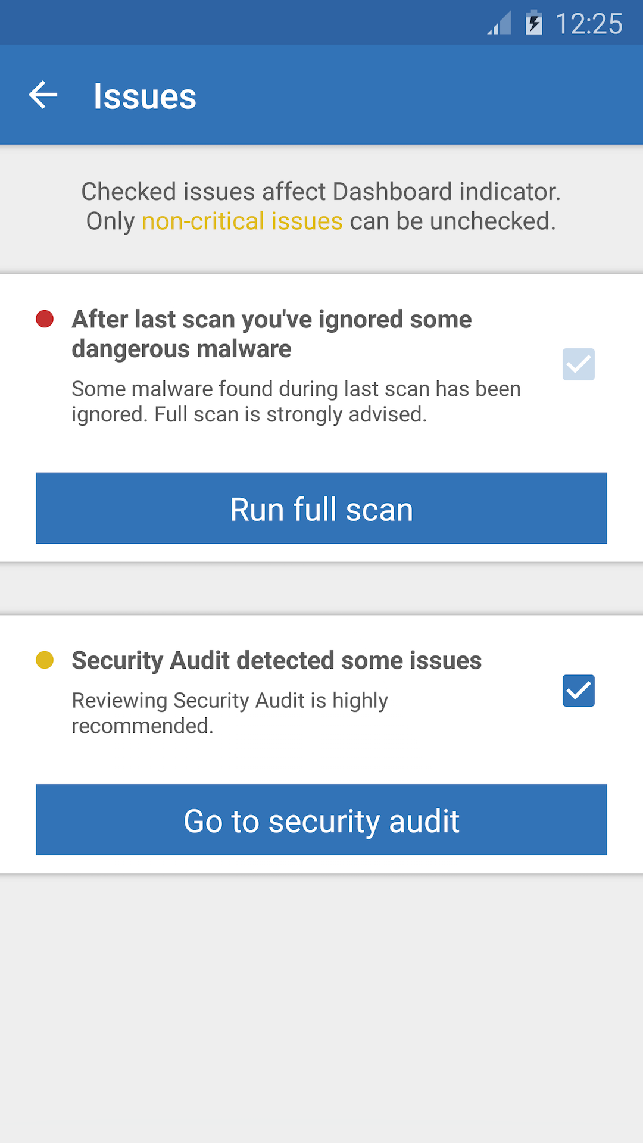Viewport: 643px width, 1143px height.
Task: Click the red critical-issue dot indicator
Action: pos(45,319)
